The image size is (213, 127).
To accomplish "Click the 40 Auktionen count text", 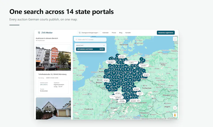I will [x=40, y=41].
